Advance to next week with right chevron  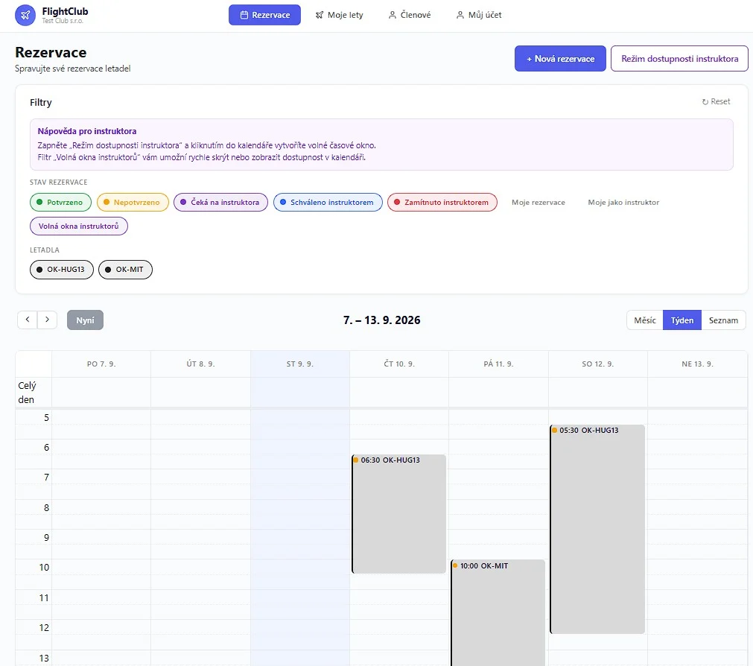[47, 320]
